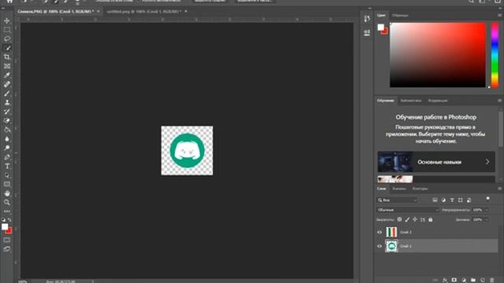Open the Layers panel options menu
Screen dimensions: 504x283
coord(499,189)
